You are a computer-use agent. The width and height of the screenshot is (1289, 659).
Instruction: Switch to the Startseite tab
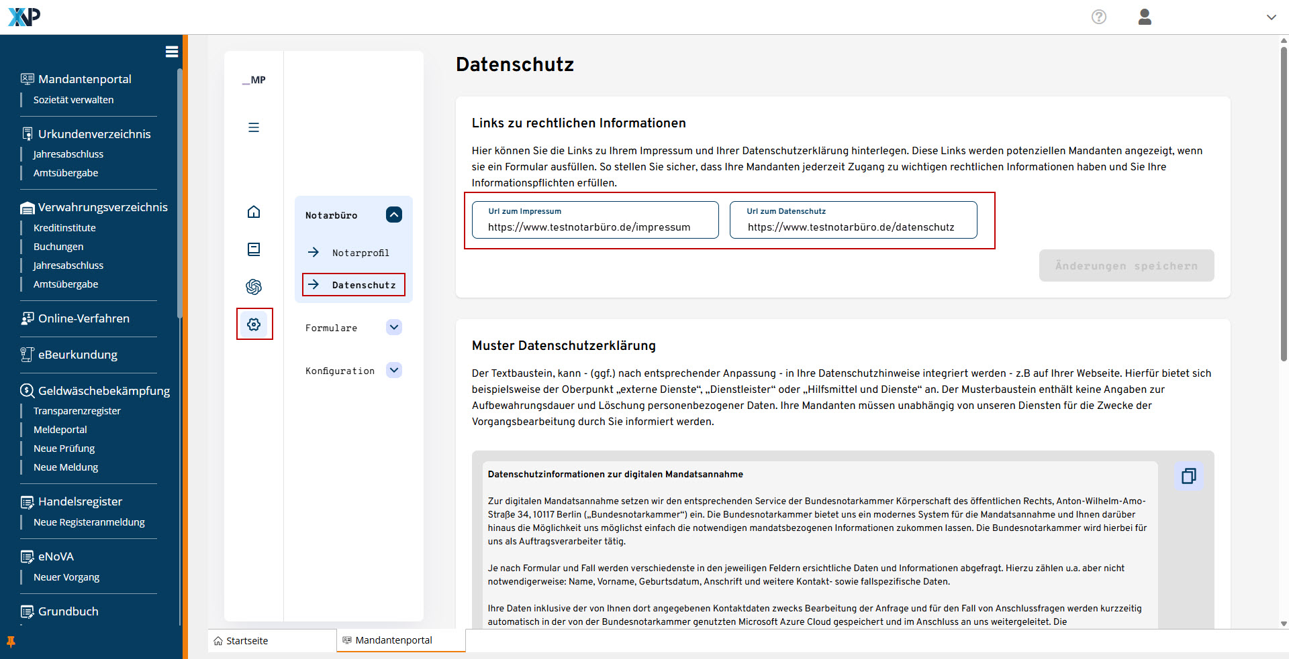[x=247, y=641]
